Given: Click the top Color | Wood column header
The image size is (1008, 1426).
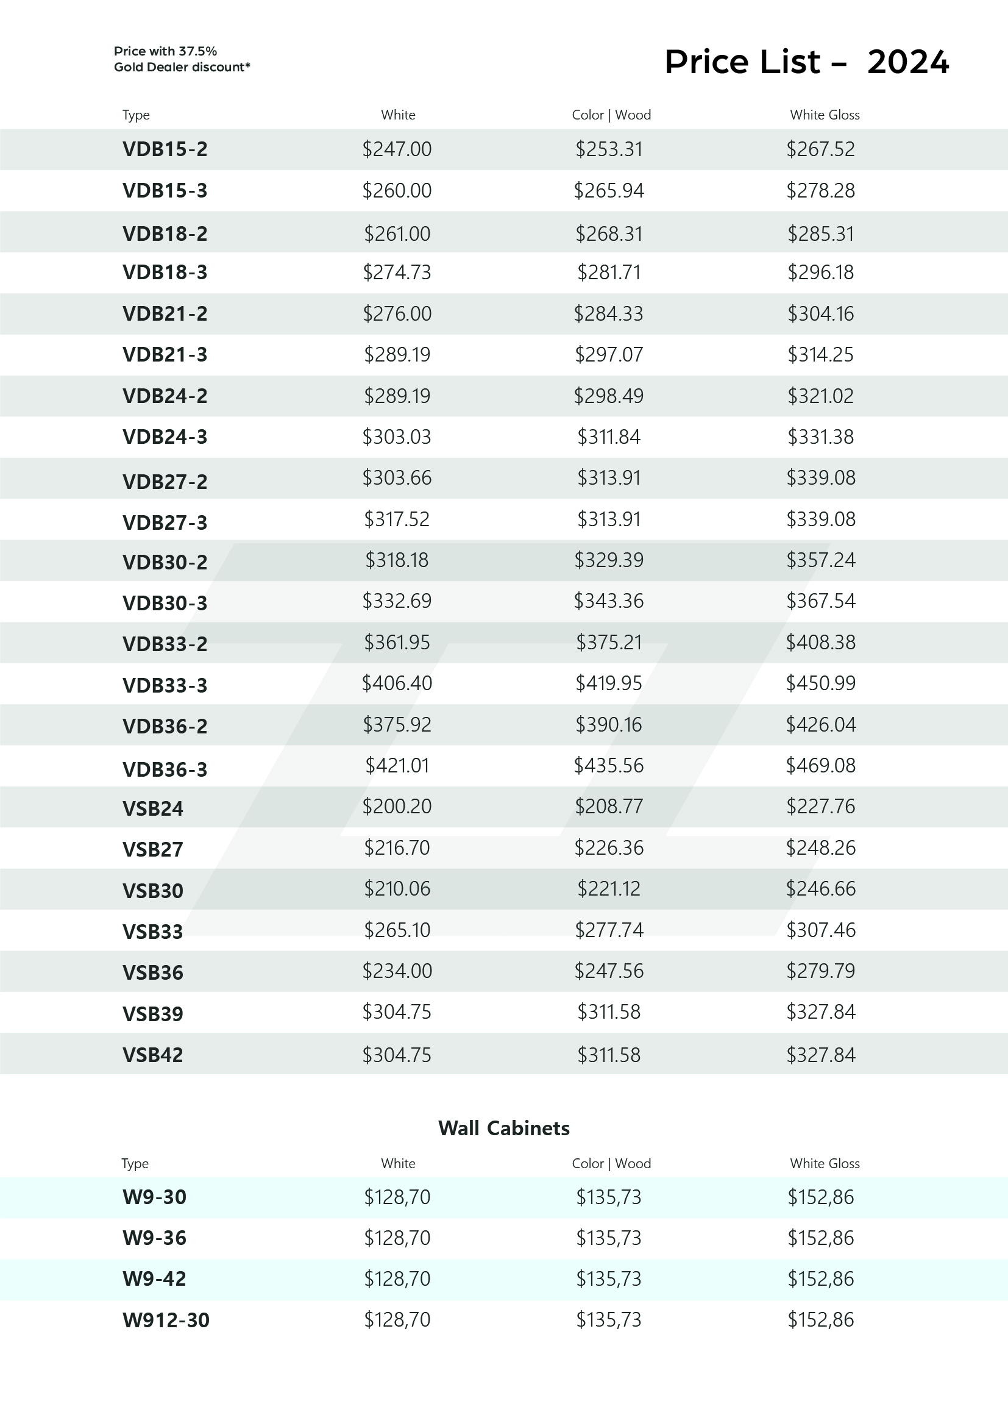Looking at the screenshot, I should (611, 115).
